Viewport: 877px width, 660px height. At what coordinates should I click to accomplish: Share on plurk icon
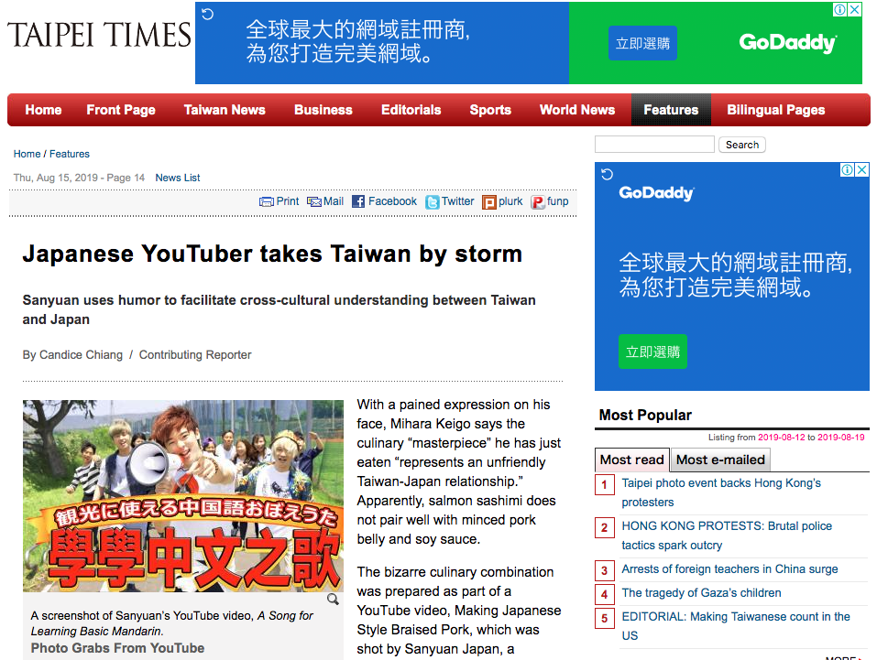point(488,201)
